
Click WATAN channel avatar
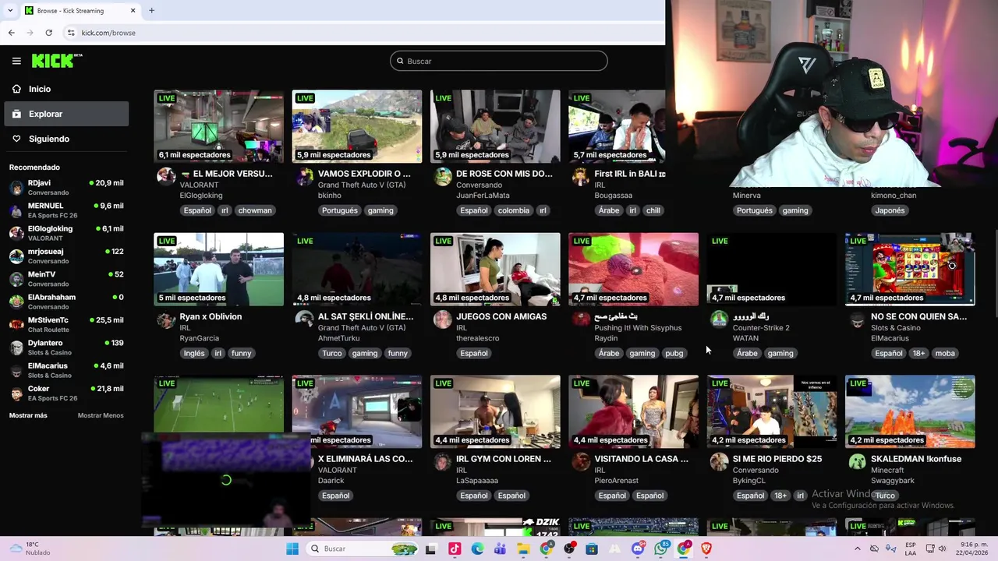click(719, 319)
